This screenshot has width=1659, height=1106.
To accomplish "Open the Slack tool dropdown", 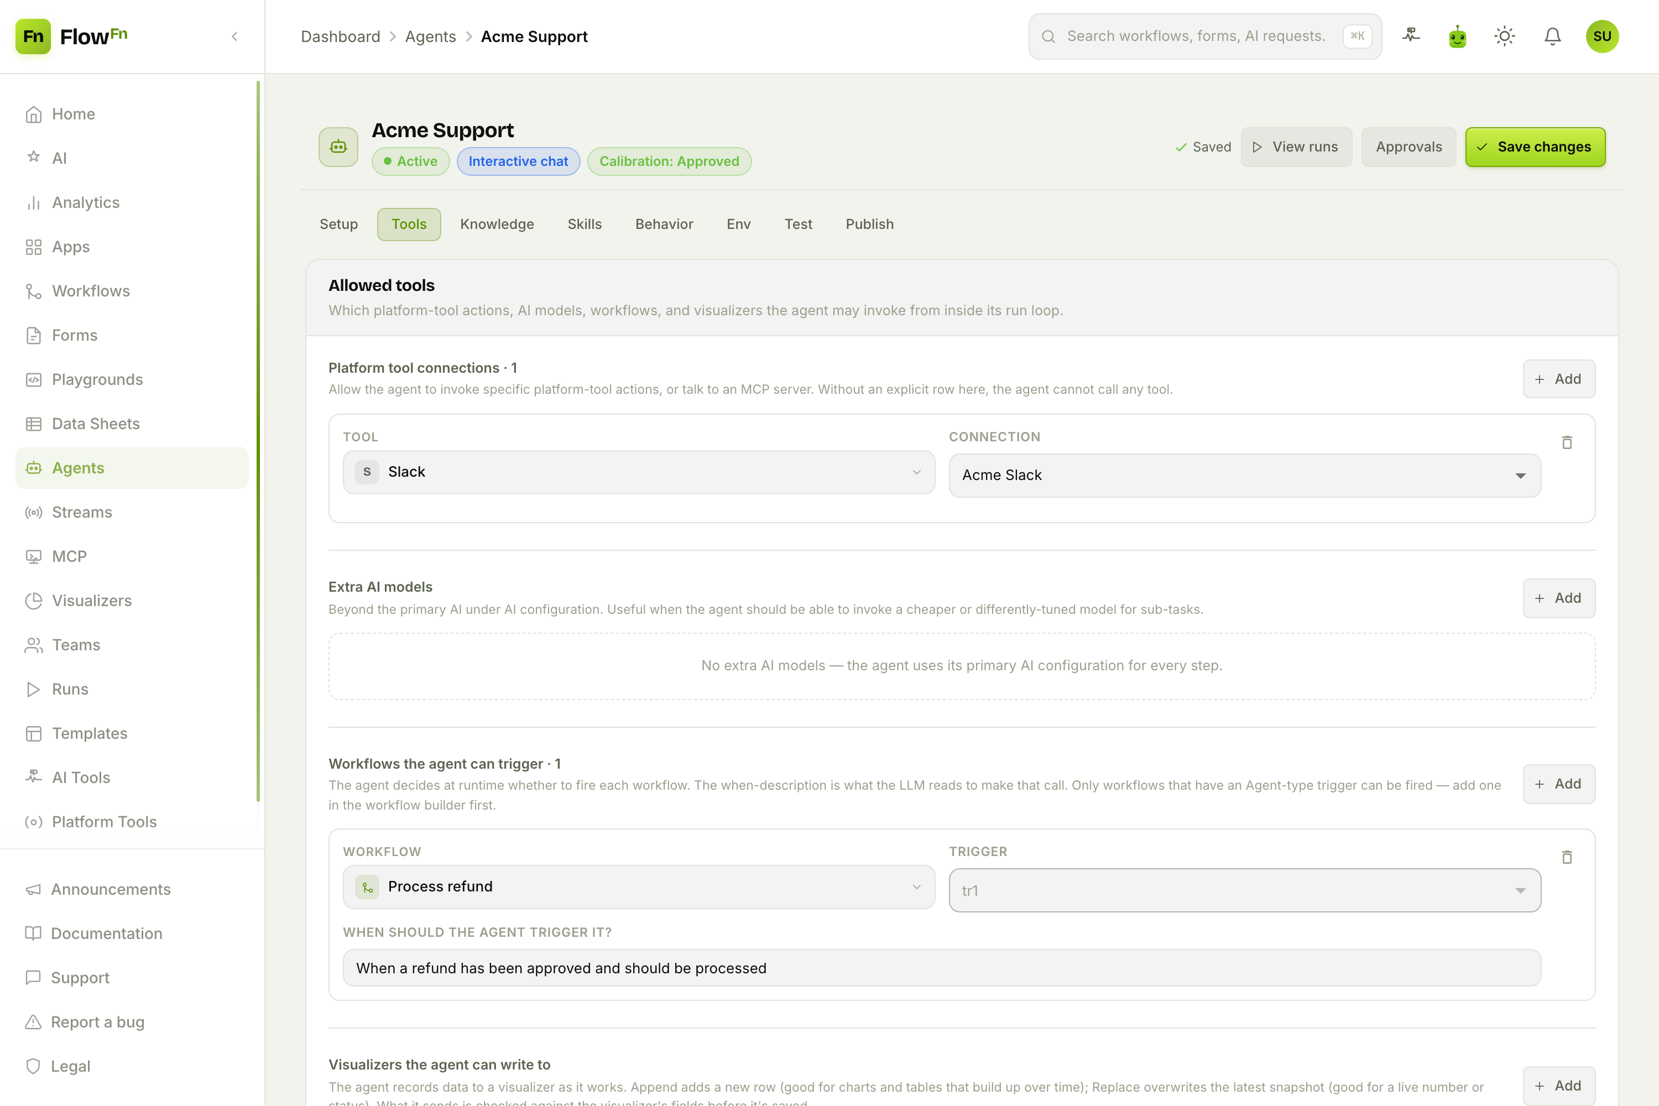I will tap(639, 472).
